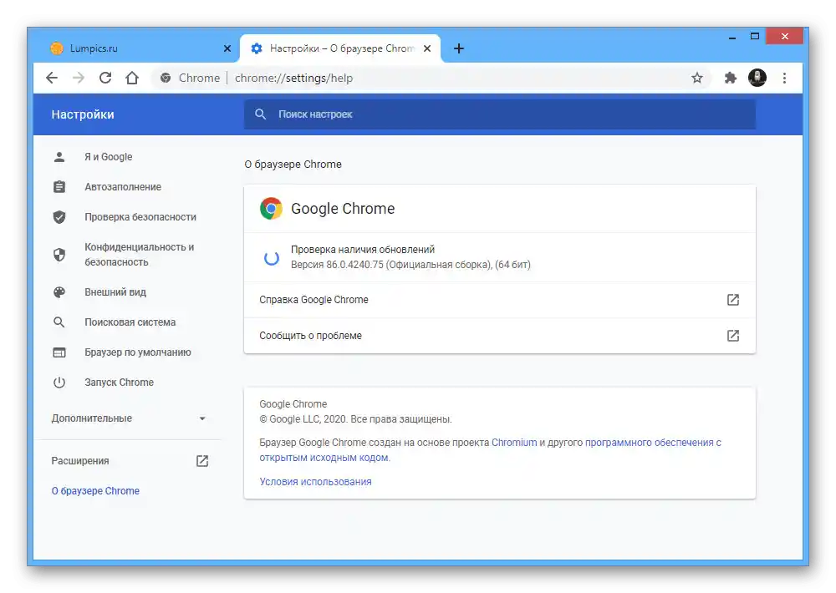
Task: Select the Настройки – О браузере Chrome tab
Action: pyautogui.click(x=341, y=48)
